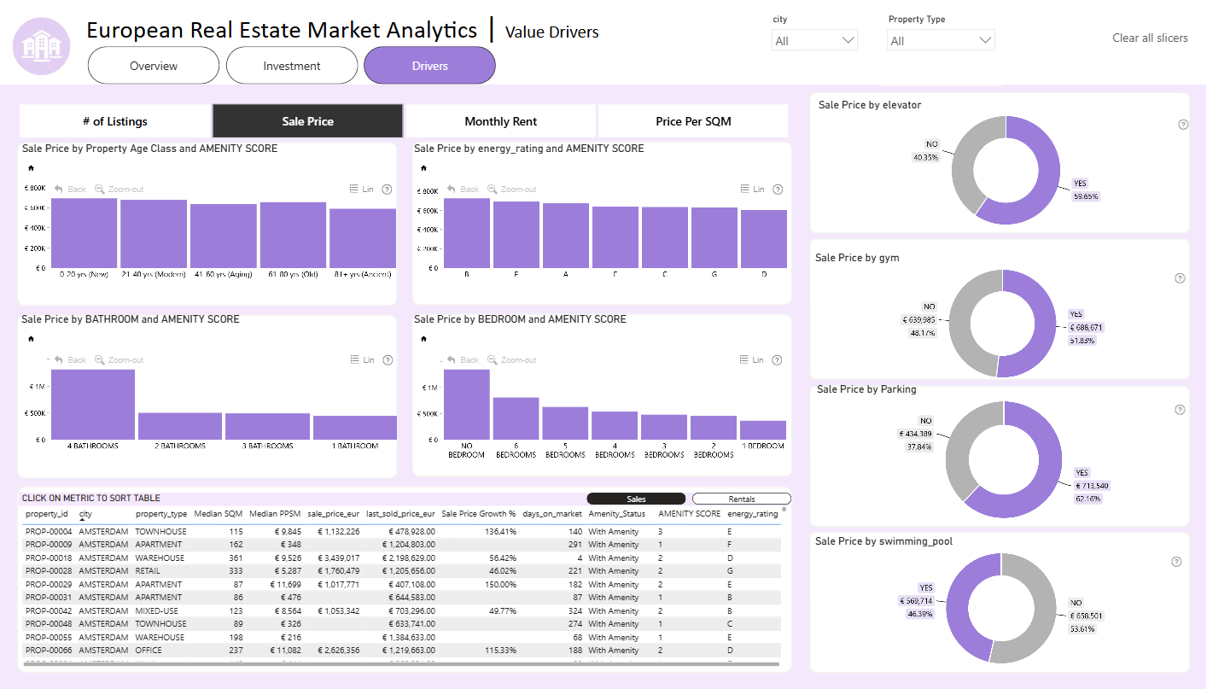This screenshot has width=1207, height=689.
Task: Click home icon in Property Age Class chart
Action: coord(31,168)
